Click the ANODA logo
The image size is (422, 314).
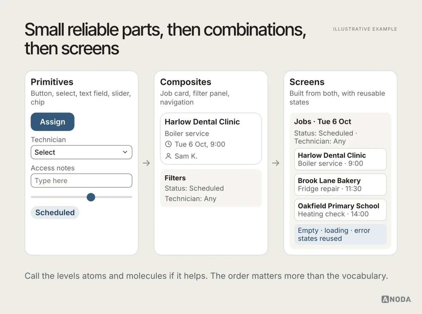coord(396,299)
